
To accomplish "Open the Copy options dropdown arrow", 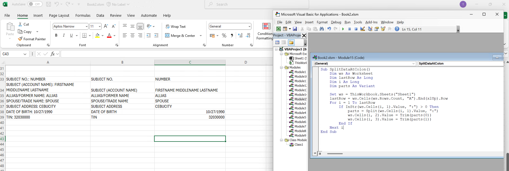I will [x=37, y=32].
